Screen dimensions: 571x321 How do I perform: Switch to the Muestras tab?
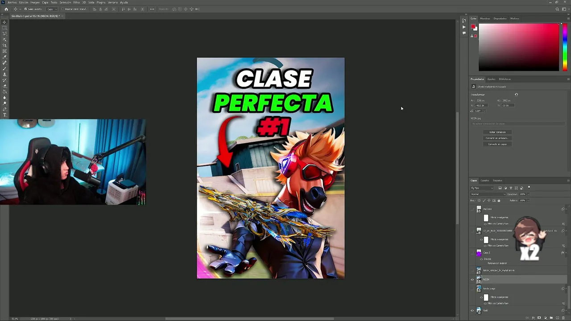point(485,19)
